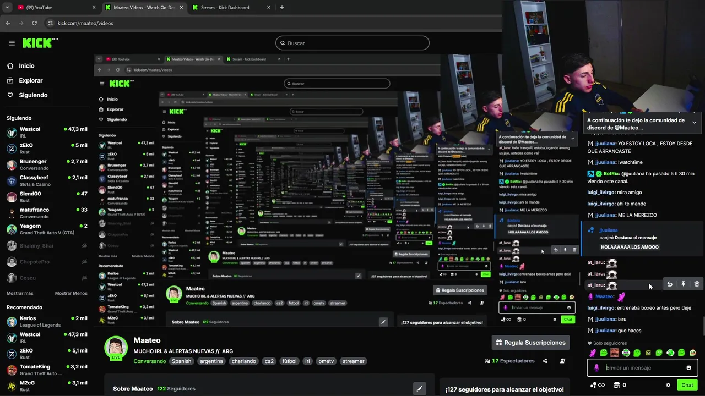
Task: Click the Explorar browse icon
Action: pos(10,80)
